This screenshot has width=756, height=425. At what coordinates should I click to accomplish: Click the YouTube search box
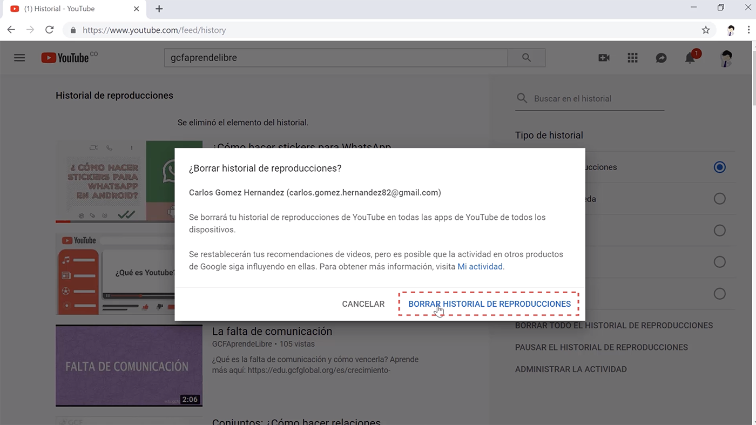coord(336,58)
